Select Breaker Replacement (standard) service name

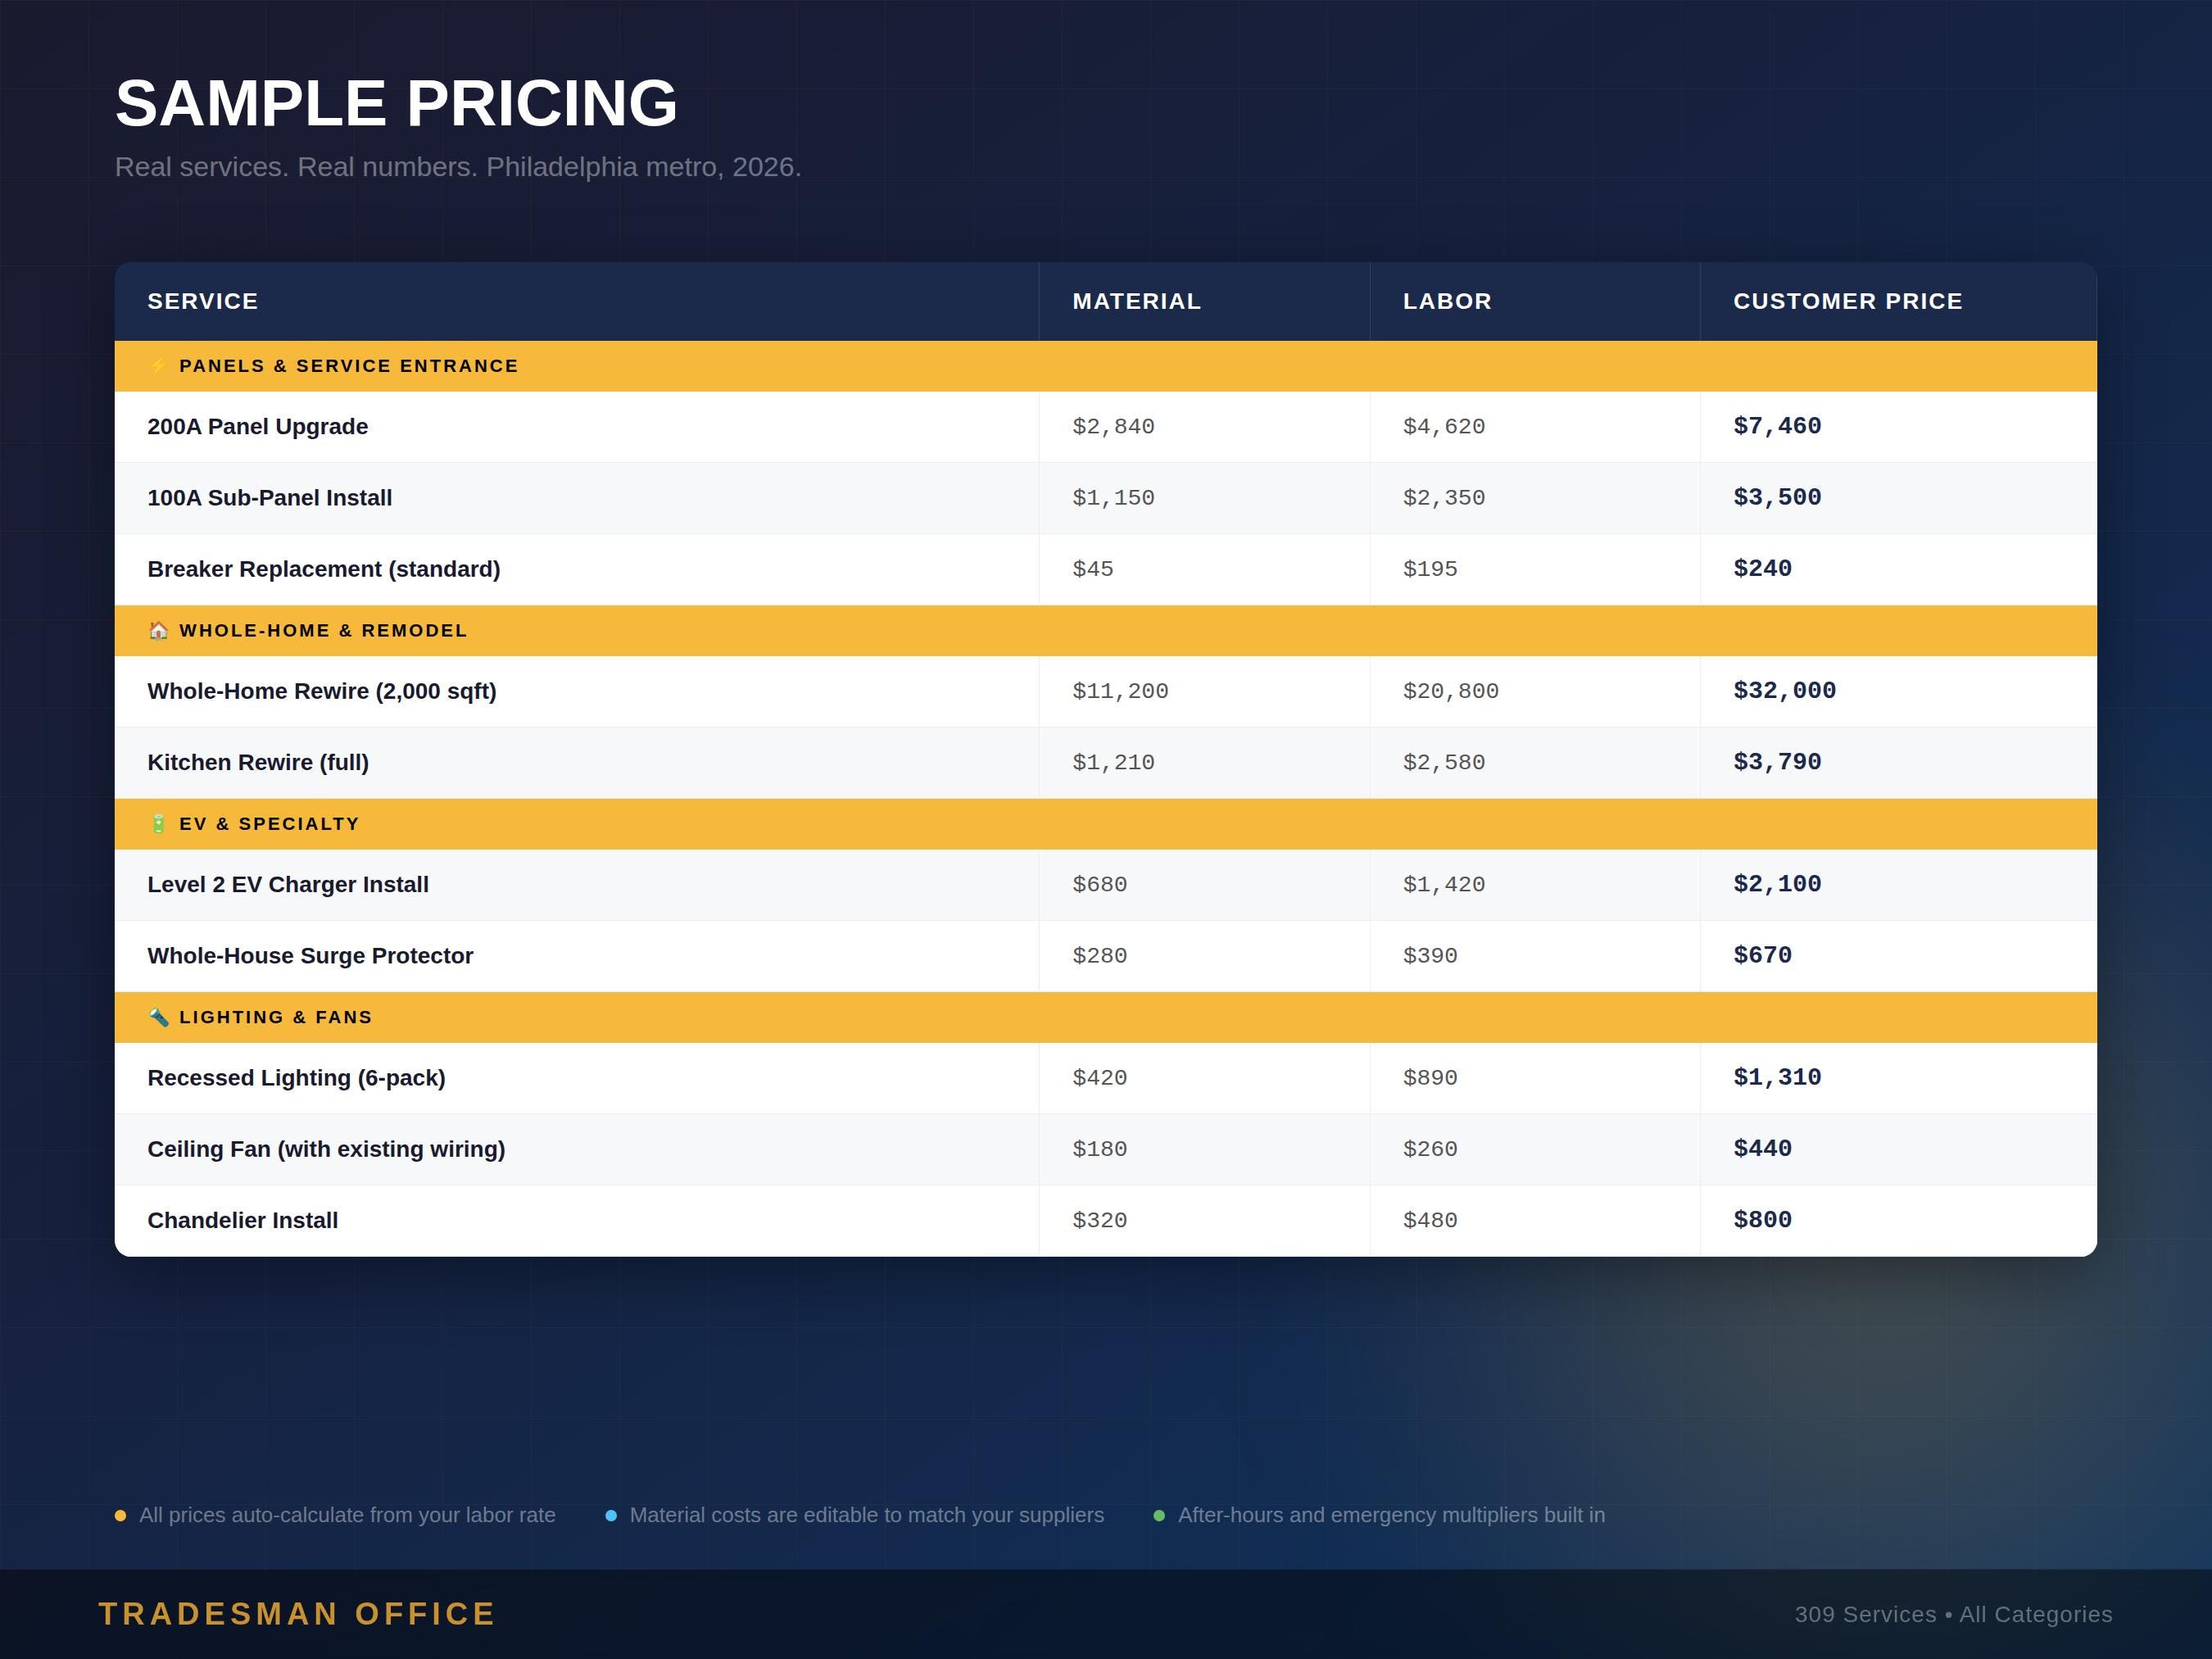[324, 569]
